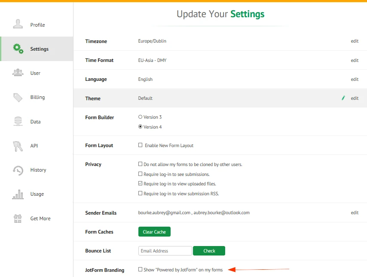Click the Profile person icon
The image size is (367, 277).
point(18,24)
